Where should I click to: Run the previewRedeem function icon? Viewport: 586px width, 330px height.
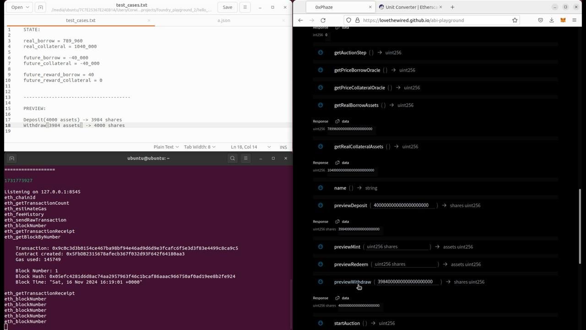click(320, 264)
